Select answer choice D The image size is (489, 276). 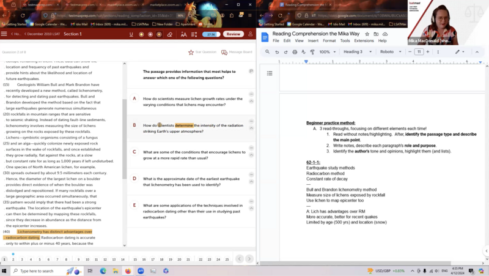point(134,179)
